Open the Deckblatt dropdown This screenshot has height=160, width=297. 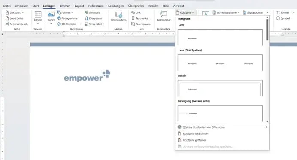click(15, 12)
